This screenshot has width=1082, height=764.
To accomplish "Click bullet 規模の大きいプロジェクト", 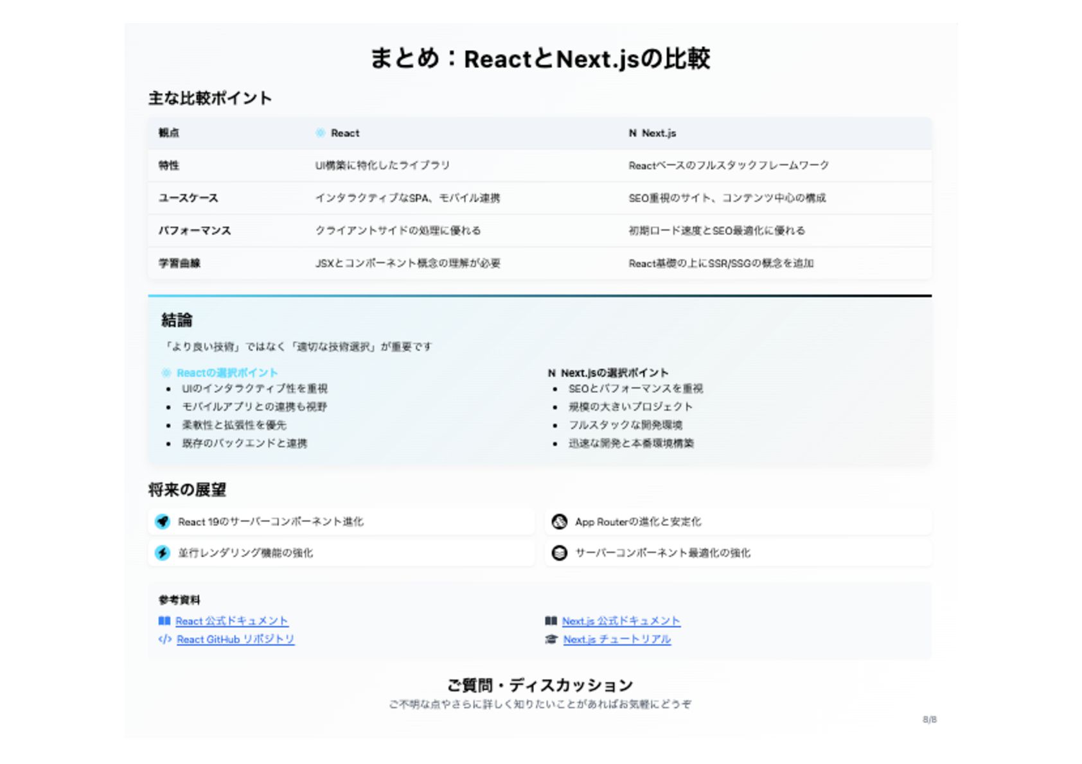I will [630, 407].
